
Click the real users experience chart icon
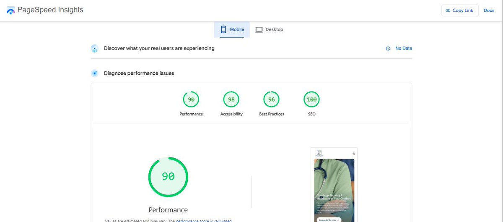(x=95, y=49)
